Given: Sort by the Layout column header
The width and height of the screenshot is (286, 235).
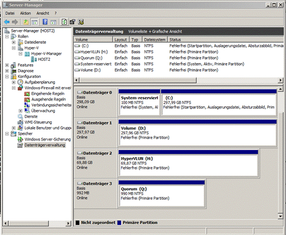Looking at the screenshot, I should [x=121, y=40].
